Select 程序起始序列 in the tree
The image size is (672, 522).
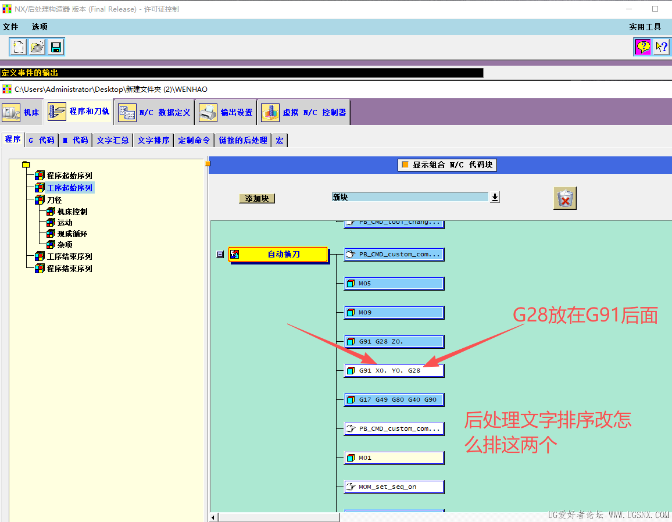pos(69,176)
